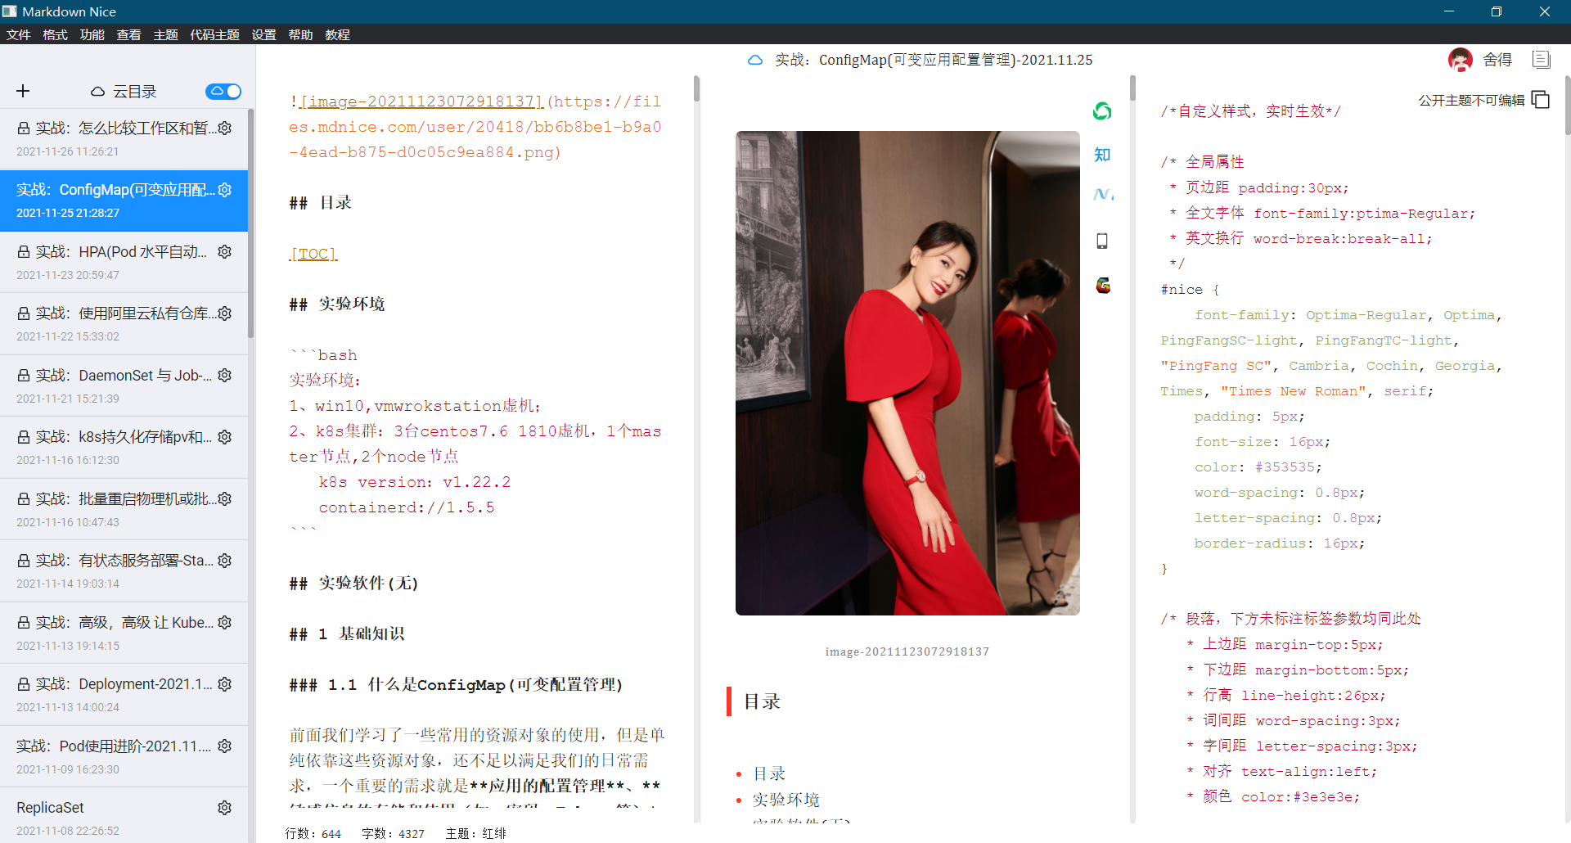The width and height of the screenshot is (1571, 843).
Task: Open settings gear for Pod使用进阶 article
Action: 225,746
